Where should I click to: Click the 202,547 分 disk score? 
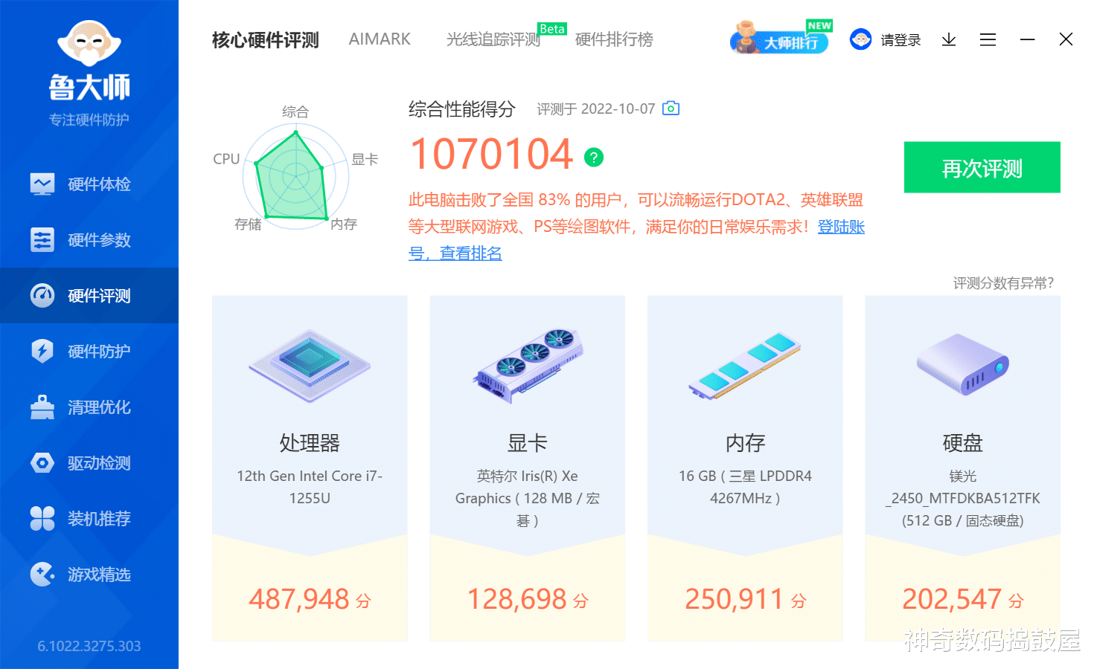963,599
